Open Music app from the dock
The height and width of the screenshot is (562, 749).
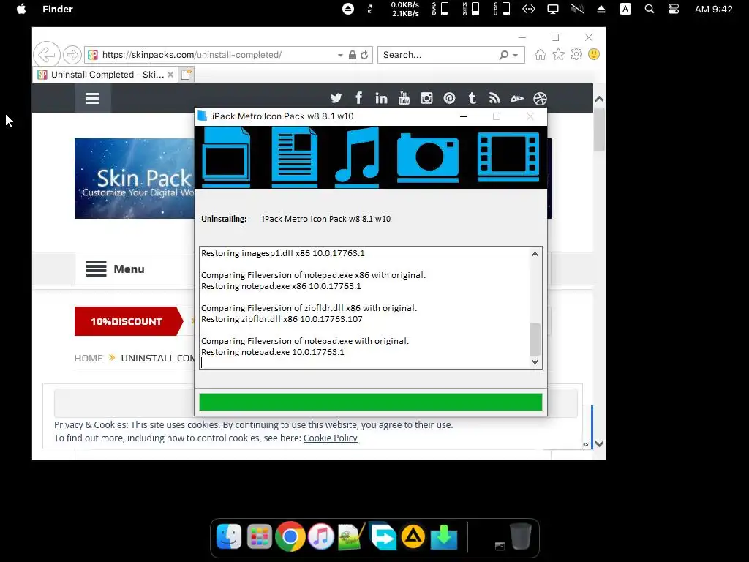click(321, 536)
